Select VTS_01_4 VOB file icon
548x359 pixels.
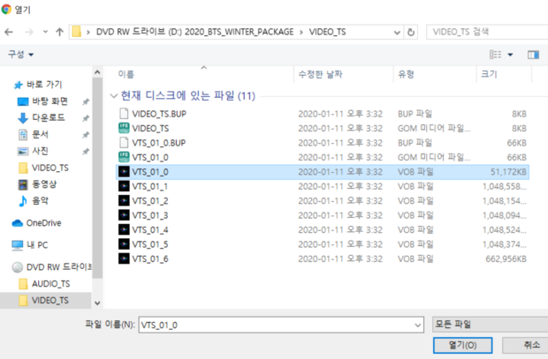[124, 230]
